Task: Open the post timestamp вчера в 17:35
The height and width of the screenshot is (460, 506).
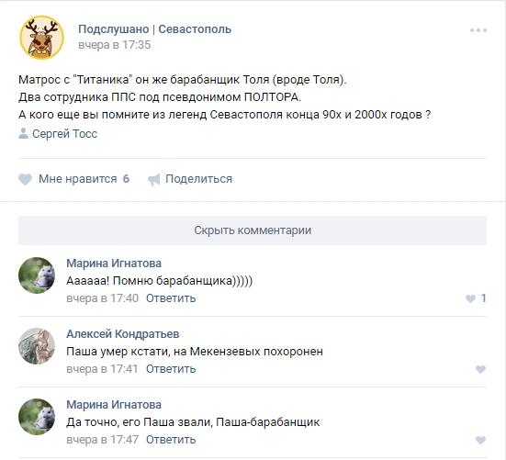Action: point(115,45)
